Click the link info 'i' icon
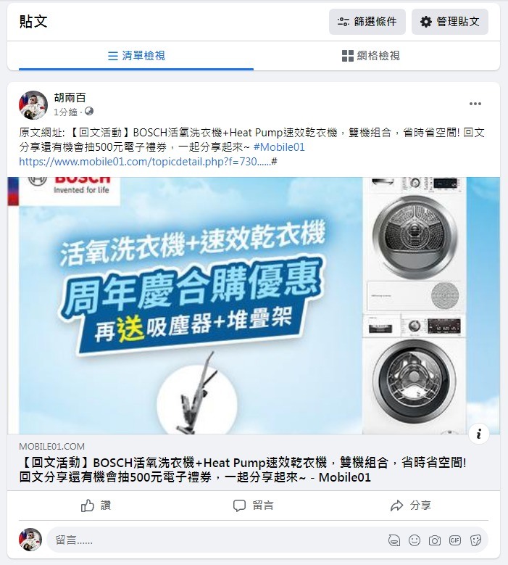The image size is (508, 565). pos(479,434)
